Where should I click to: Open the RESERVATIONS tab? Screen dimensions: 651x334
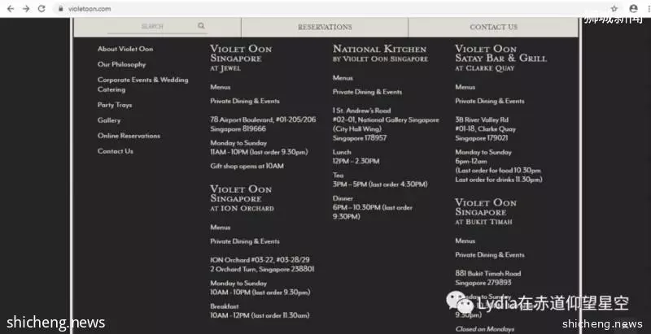click(325, 27)
